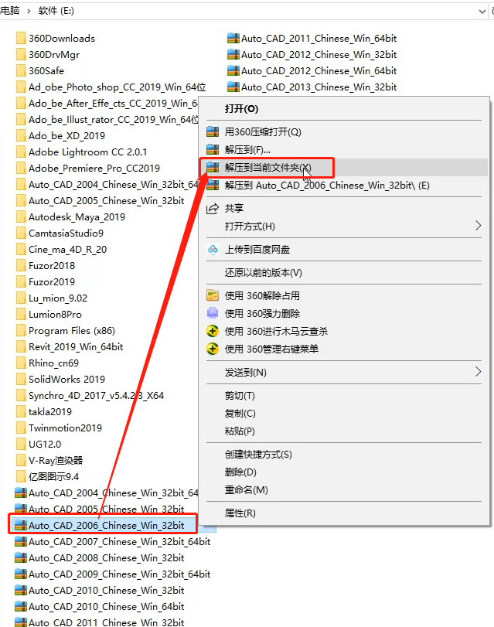494x627 pixels.
Task: Select Auto_CAD_2009_Chinese_Win_32bit_64bit file name
Action: [x=119, y=574]
